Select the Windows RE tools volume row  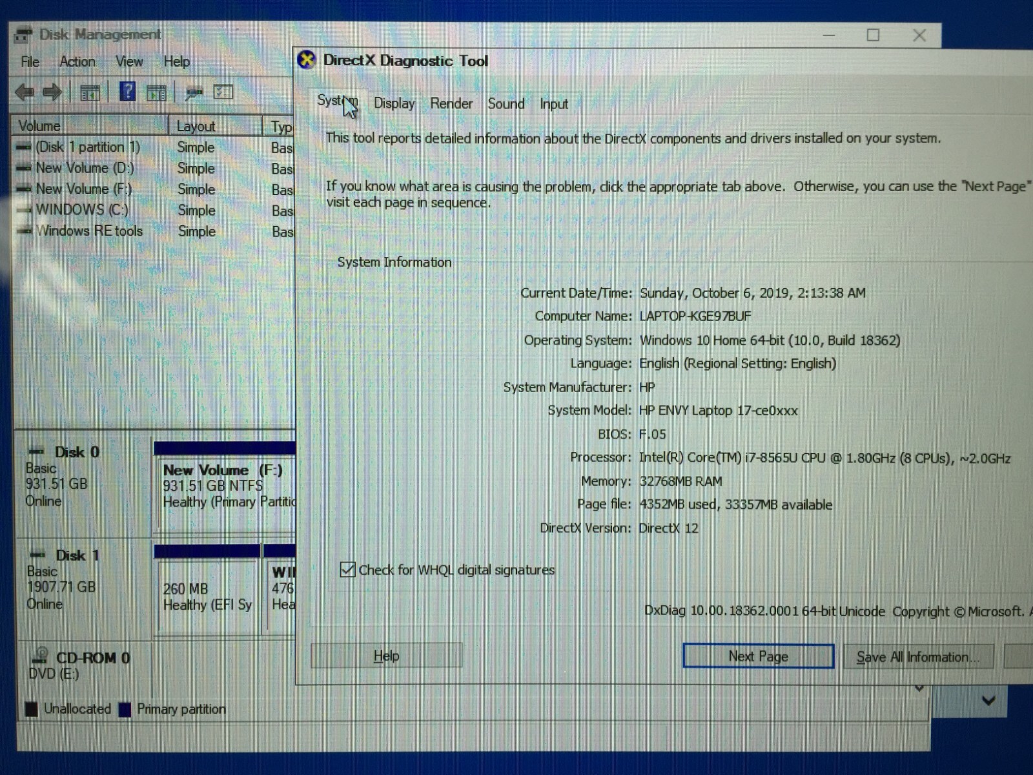point(154,231)
